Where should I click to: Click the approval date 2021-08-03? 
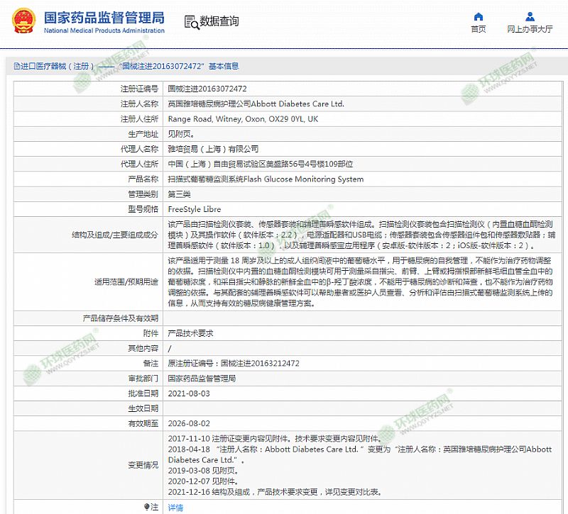click(x=187, y=393)
